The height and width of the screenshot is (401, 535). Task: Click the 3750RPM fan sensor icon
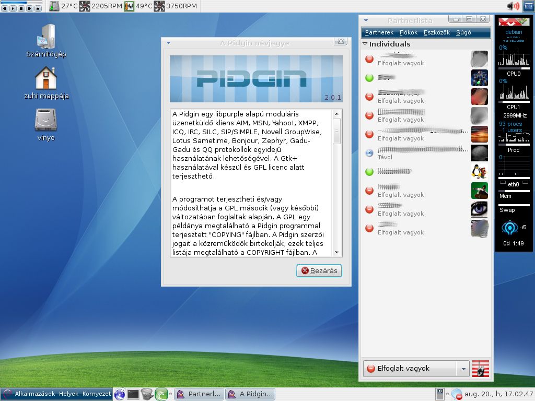point(159,6)
